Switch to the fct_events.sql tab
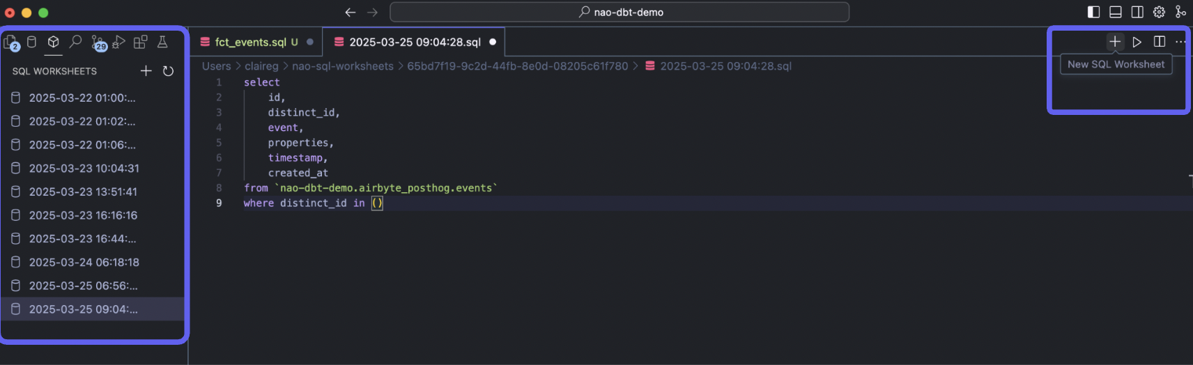 coord(256,42)
